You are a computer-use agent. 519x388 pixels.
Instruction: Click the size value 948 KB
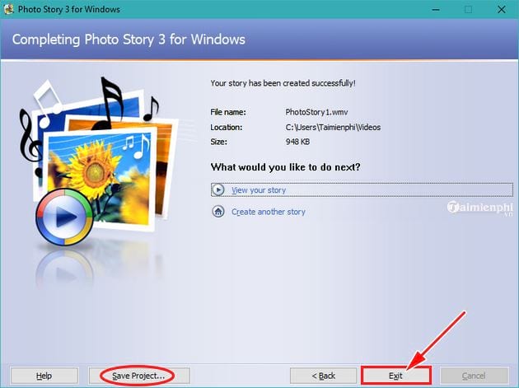297,142
